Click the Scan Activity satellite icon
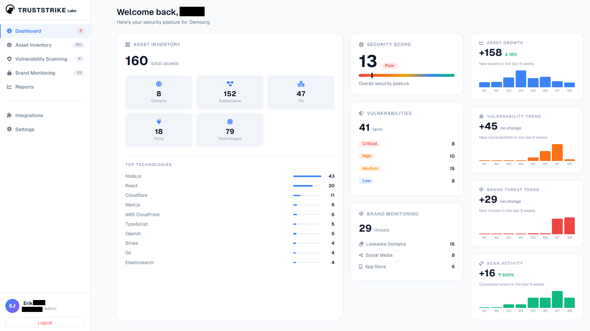Viewport: 590px width, 331px height. [481, 263]
